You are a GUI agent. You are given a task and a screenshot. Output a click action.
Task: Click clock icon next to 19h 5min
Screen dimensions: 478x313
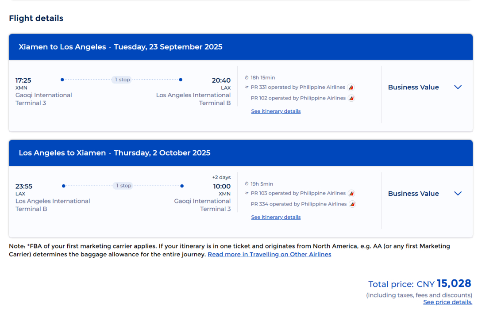tap(247, 184)
